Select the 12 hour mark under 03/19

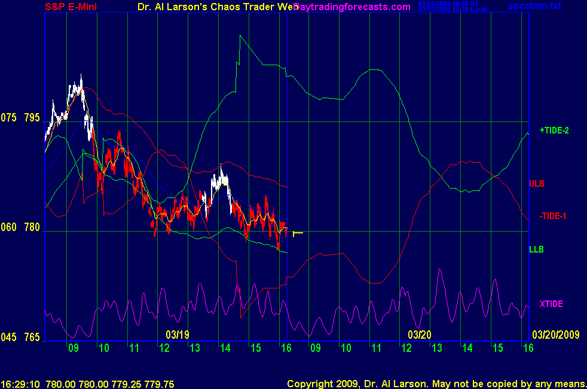(x=164, y=348)
